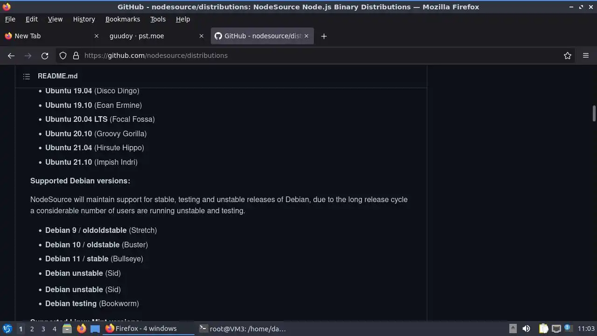This screenshot has height=336, width=597.
Task: Click the README.md file name header
Action: coord(58,76)
